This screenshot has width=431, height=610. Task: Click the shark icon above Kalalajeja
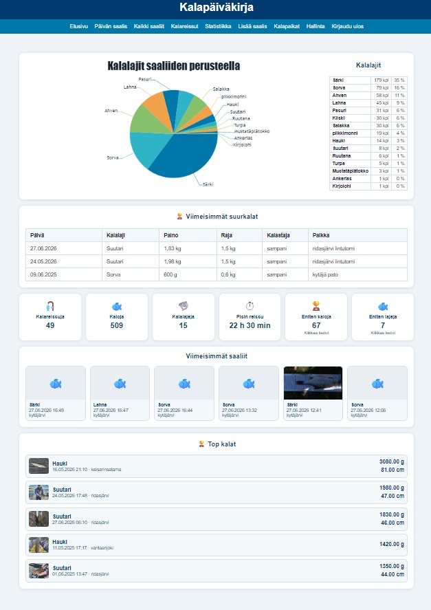click(x=184, y=306)
